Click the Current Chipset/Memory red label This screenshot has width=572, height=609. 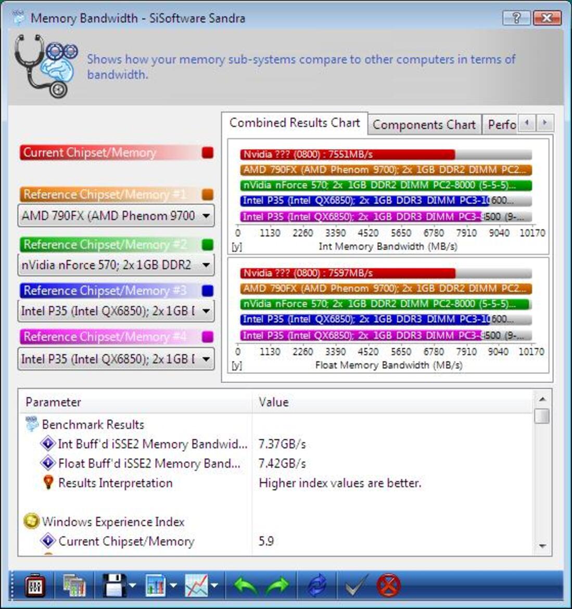tap(90, 153)
